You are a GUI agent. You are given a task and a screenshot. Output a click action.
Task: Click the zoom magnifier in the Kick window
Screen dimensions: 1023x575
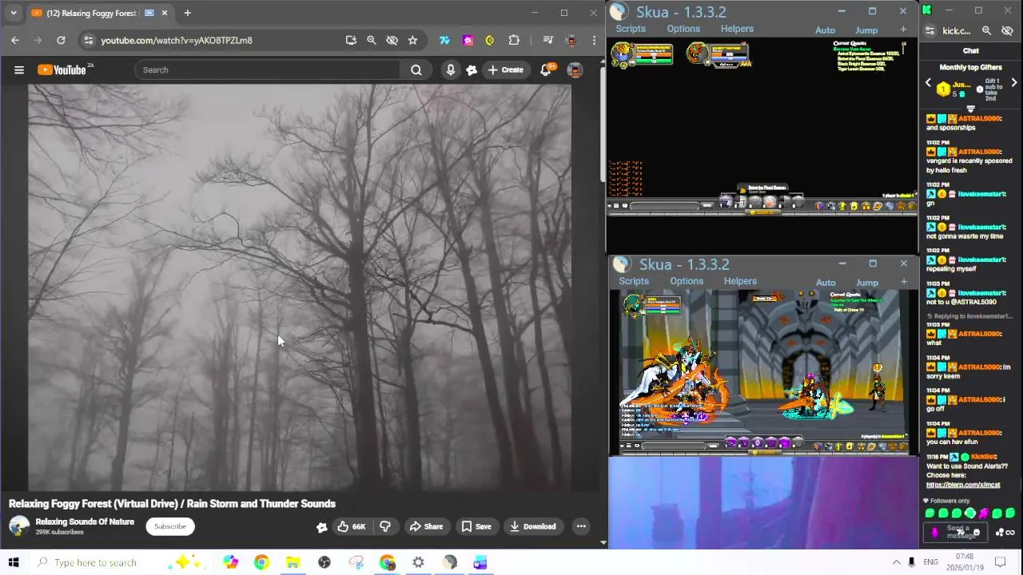click(986, 31)
